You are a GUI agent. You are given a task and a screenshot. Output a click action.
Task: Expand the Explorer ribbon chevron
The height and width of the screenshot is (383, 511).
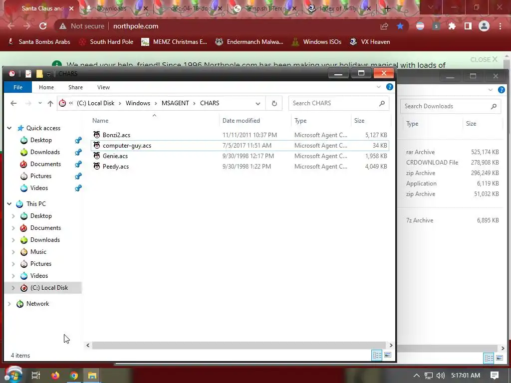click(x=378, y=87)
